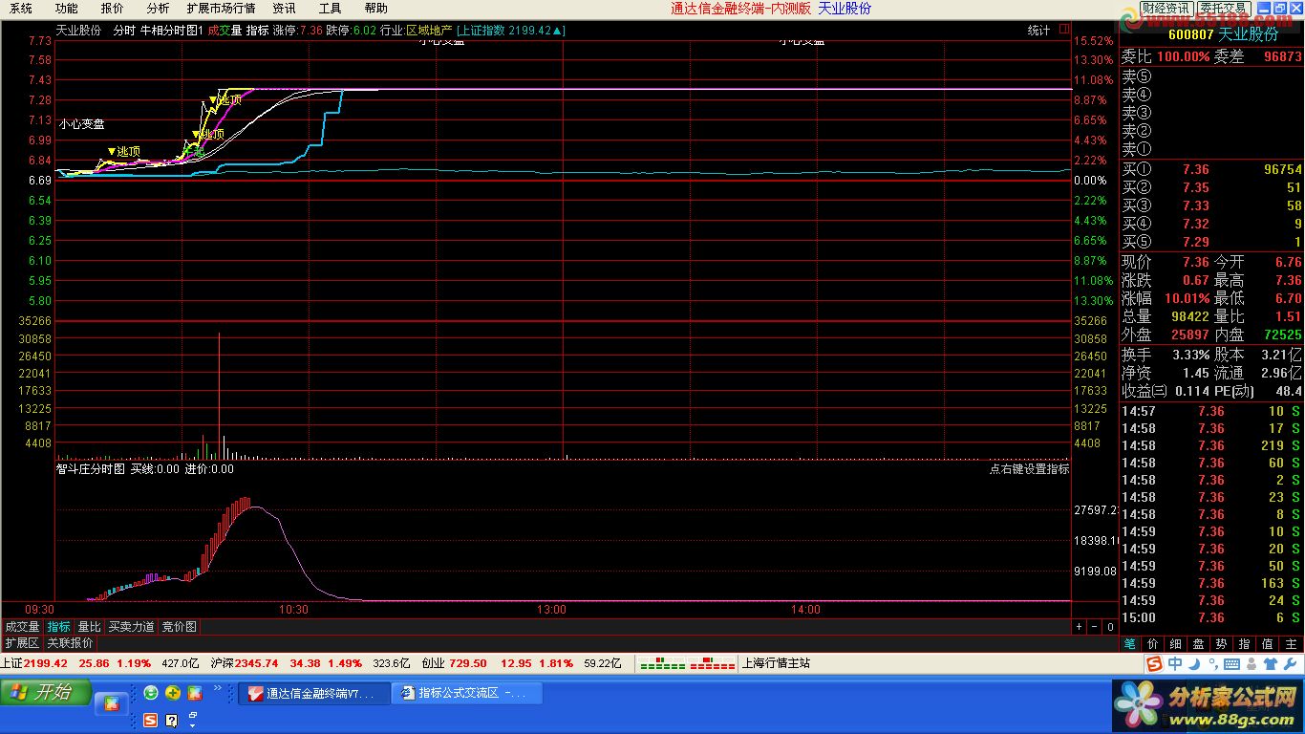Click the 创业 729.50 index in status bar

[455, 662]
